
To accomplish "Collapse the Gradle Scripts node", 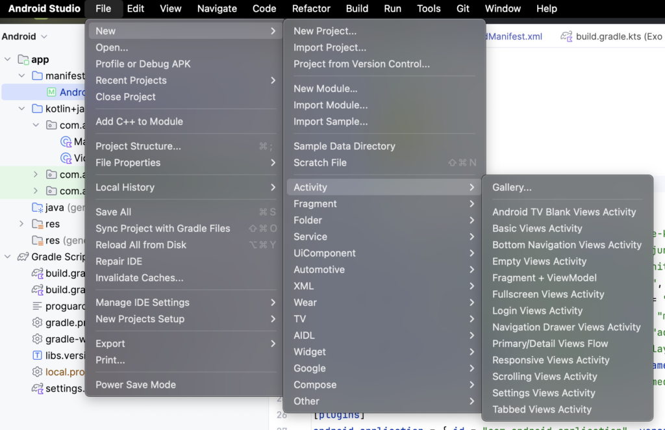I will 8,257.
